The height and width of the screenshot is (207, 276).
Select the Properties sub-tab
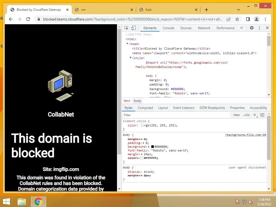click(x=237, y=108)
